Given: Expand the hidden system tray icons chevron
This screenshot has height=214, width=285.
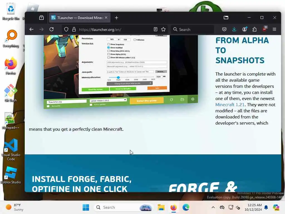Looking at the screenshot, I should click(213, 207).
